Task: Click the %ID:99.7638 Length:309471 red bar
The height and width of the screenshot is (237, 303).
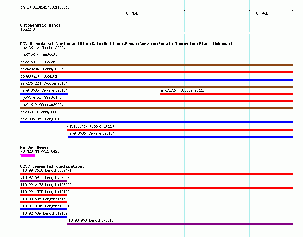Action: point(157,174)
